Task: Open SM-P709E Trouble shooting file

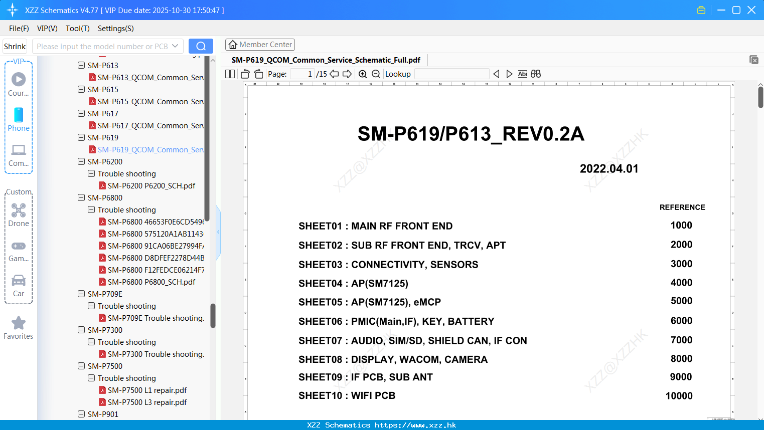Action: [x=151, y=318]
